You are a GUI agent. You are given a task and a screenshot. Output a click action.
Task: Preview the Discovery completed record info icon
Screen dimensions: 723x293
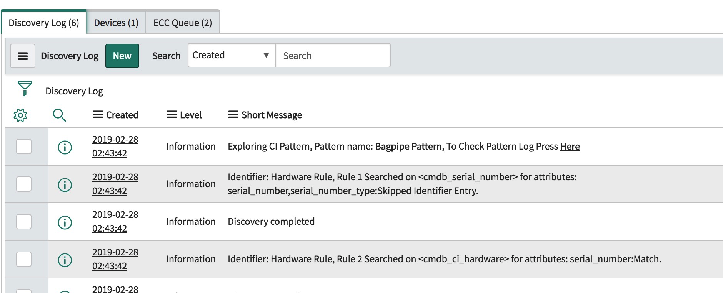pos(65,222)
